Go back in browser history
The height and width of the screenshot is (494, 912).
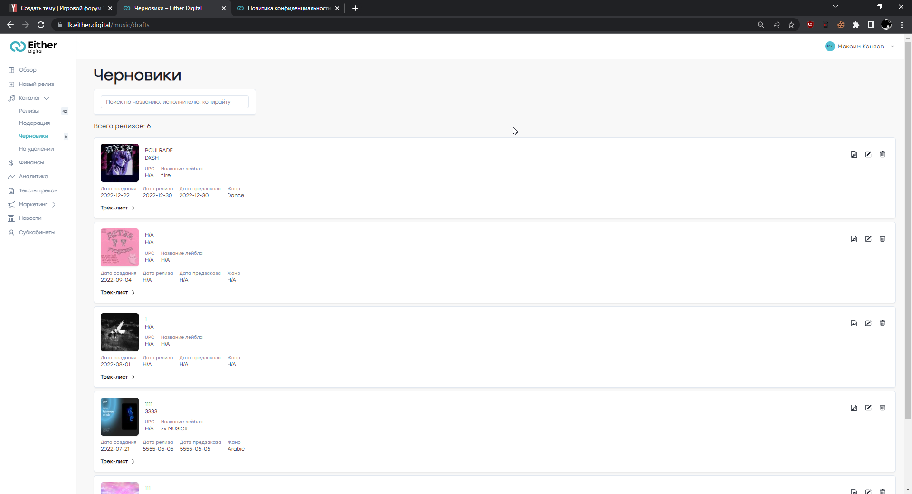[10, 25]
